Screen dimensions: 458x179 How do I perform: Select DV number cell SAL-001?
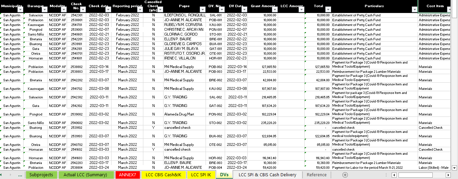click(x=215, y=15)
